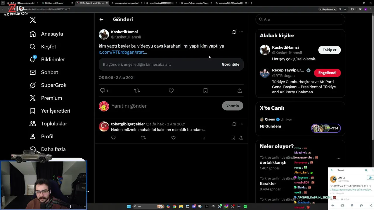The width and height of the screenshot is (374, 210).
Task: Click Takip et for KasketliHamsi
Action: coord(329,50)
